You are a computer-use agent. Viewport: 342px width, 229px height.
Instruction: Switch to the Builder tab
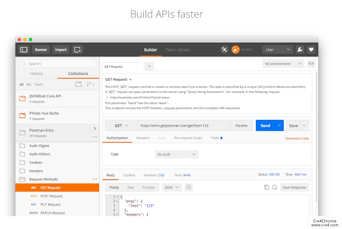tap(151, 50)
